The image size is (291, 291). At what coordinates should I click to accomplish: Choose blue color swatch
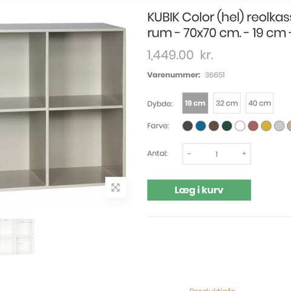tap(201, 126)
